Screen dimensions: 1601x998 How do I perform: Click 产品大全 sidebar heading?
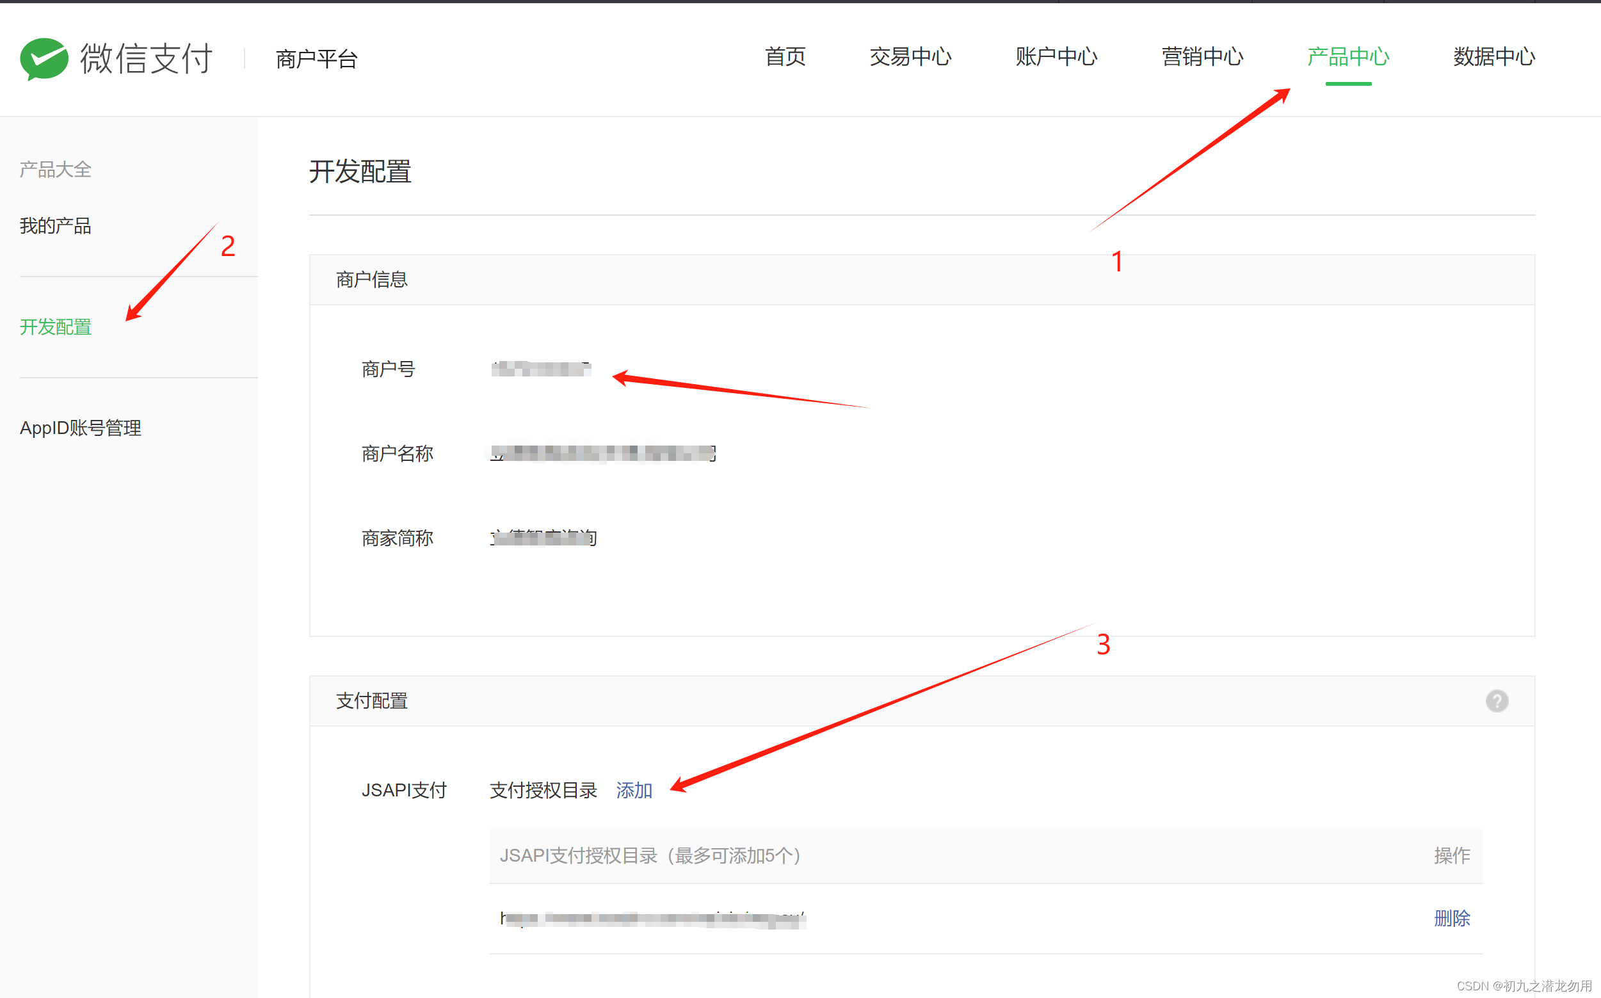(56, 170)
